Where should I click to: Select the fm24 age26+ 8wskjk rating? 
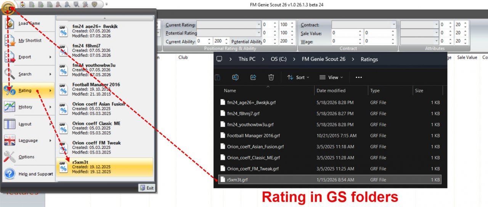point(105,31)
